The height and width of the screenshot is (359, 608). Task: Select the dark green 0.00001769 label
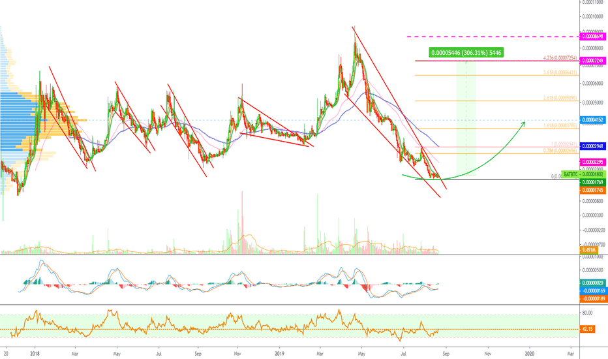(592, 182)
